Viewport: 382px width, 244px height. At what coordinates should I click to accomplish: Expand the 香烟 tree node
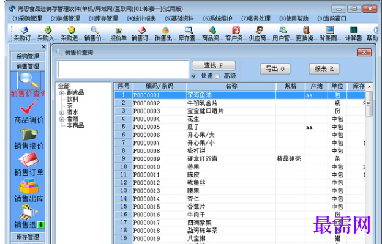tap(62, 119)
